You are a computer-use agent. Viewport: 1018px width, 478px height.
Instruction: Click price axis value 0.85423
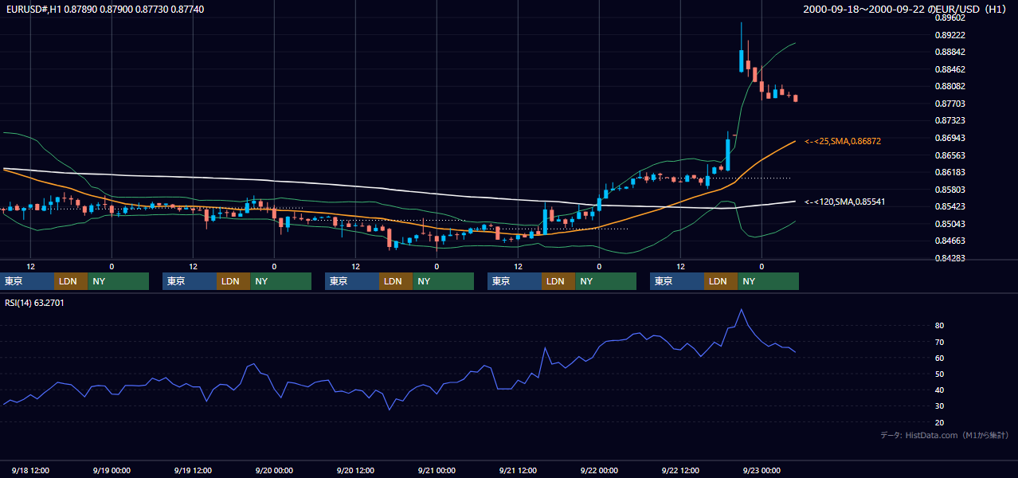coord(949,206)
